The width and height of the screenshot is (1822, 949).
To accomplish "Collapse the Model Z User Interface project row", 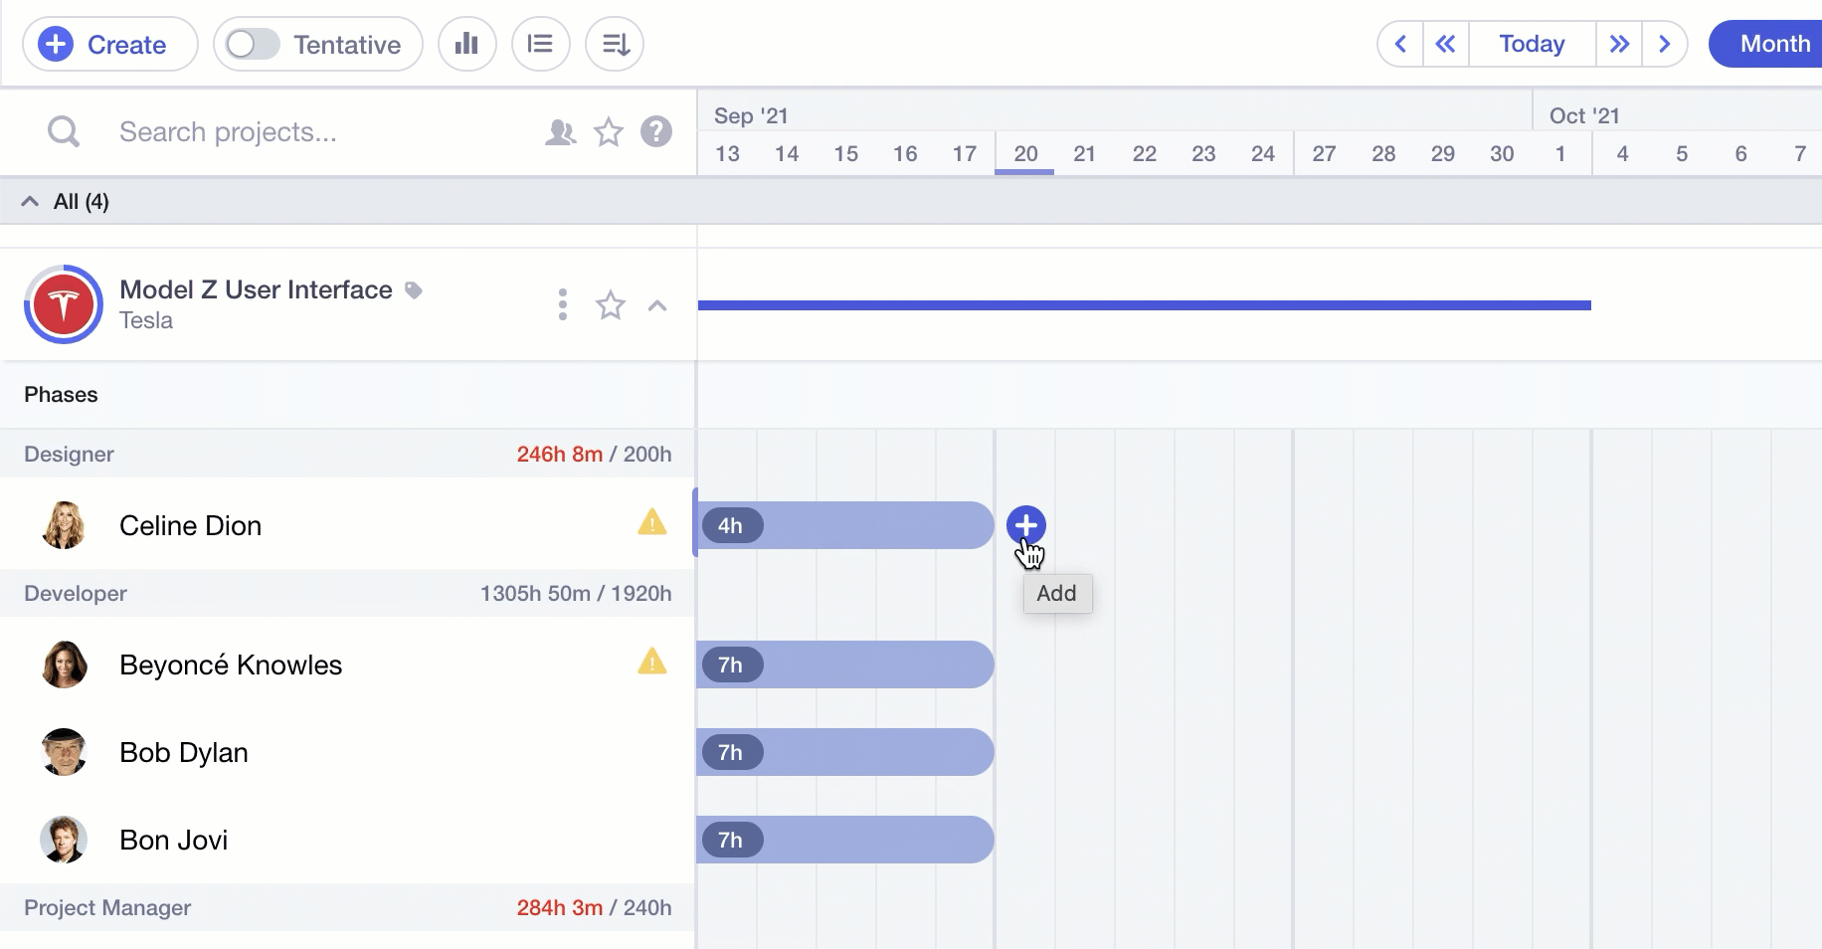I will (657, 305).
